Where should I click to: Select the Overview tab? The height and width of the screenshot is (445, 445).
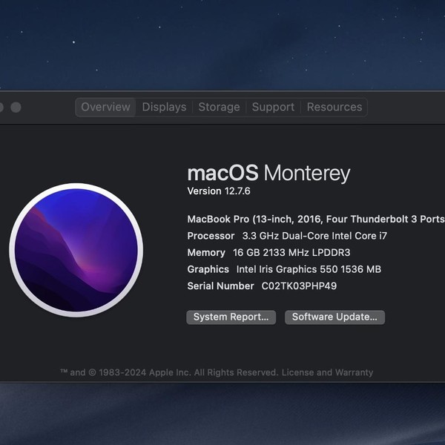[x=105, y=107]
